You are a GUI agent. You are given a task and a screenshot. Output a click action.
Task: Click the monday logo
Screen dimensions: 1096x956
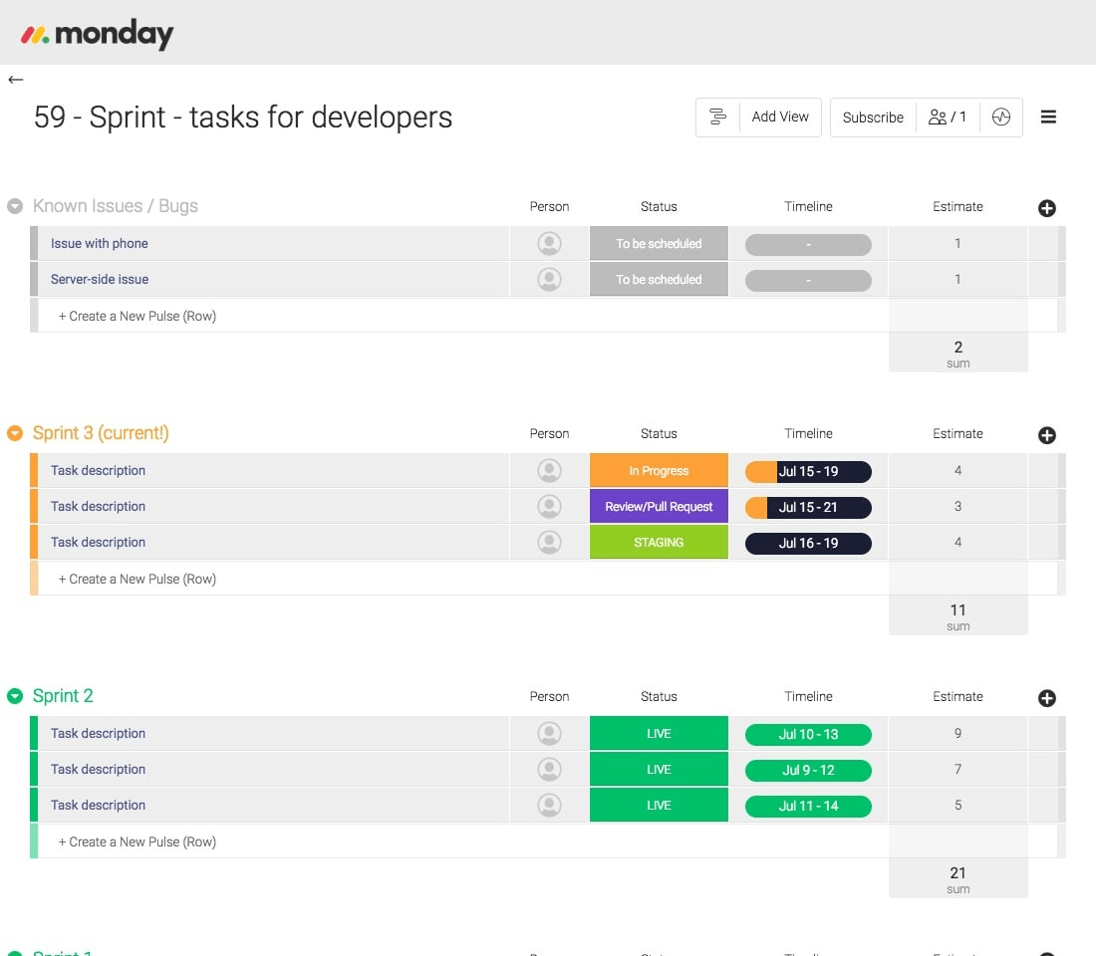pyautogui.click(x=98, y=34)
